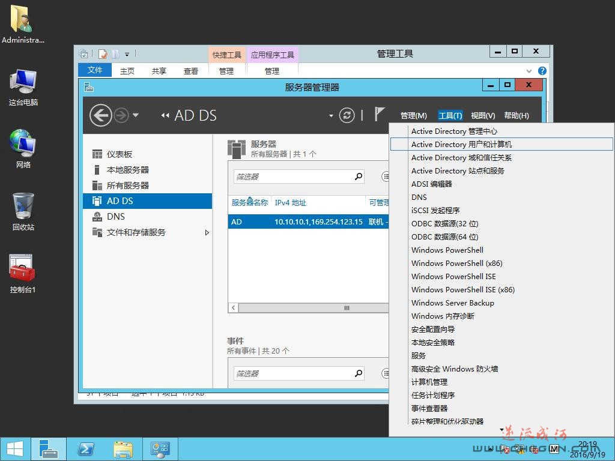Open the management console taskbar icon

(160, 449)
